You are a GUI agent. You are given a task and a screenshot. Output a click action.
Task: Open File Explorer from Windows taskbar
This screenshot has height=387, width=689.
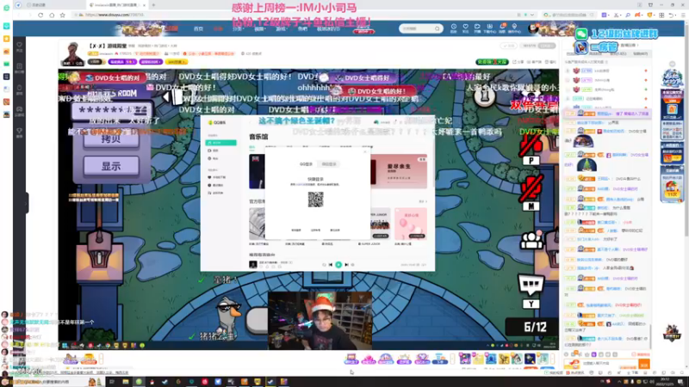126,382
